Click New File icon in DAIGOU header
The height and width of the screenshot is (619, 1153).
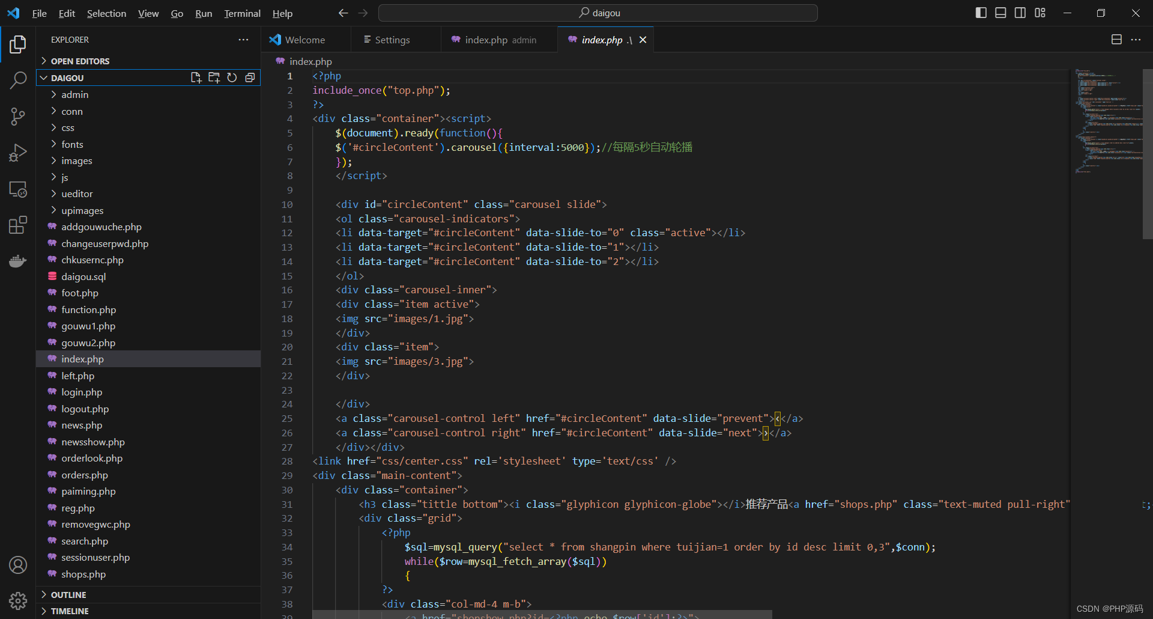point(196,78)
